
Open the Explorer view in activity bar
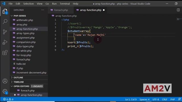[5, 11]
